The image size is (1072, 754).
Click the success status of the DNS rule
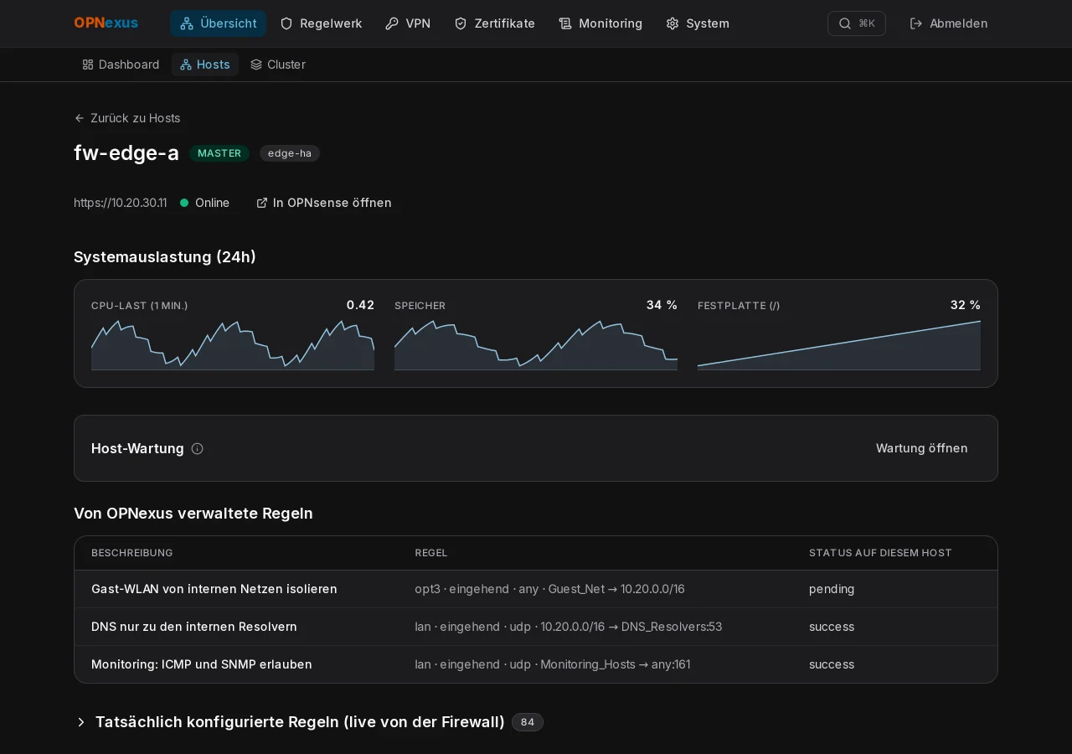(x=832, y=627)
